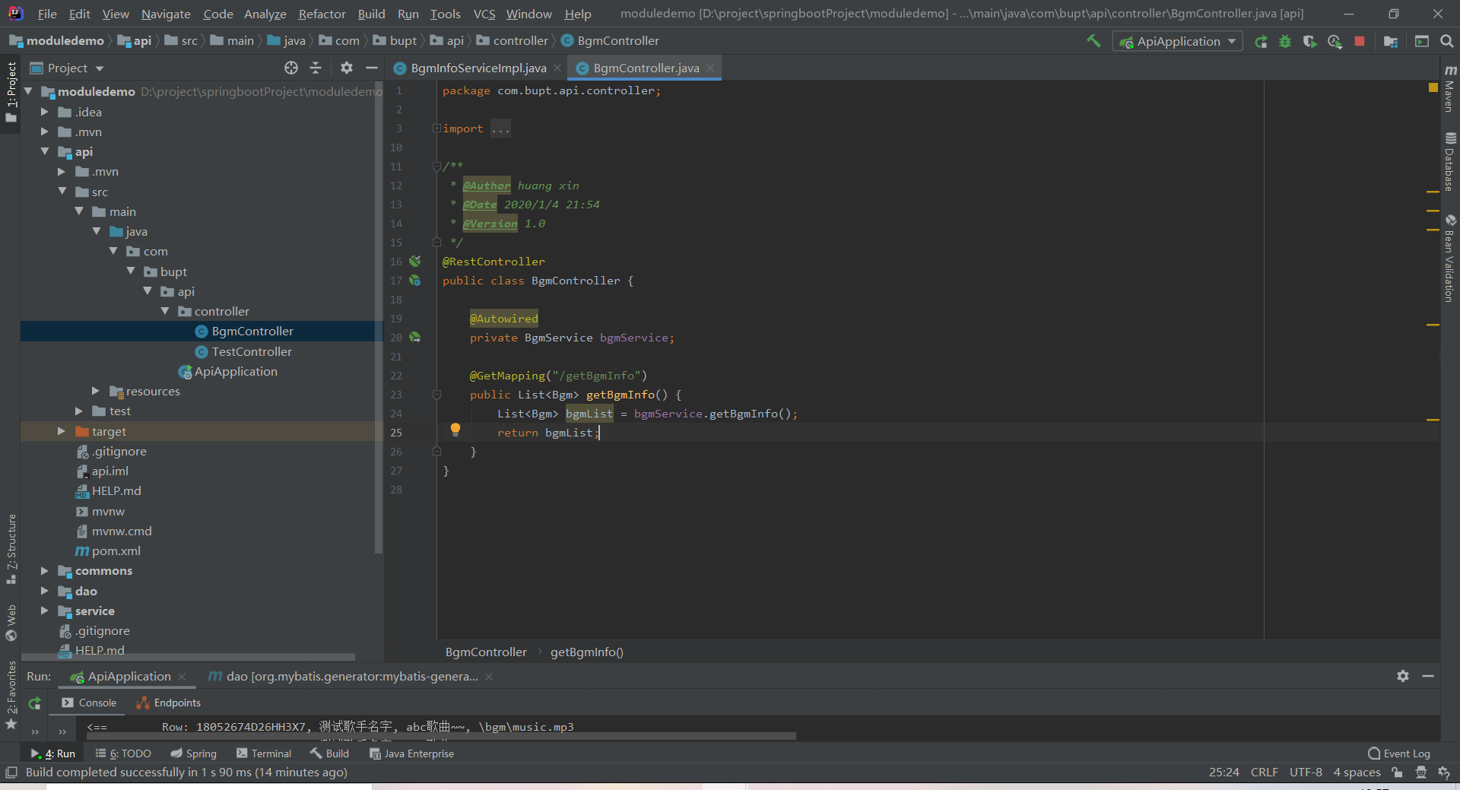The width and height of the screenshot is (1460, 790).
Task: Open the Java Enterprise tool window
Action: point(411,754)
